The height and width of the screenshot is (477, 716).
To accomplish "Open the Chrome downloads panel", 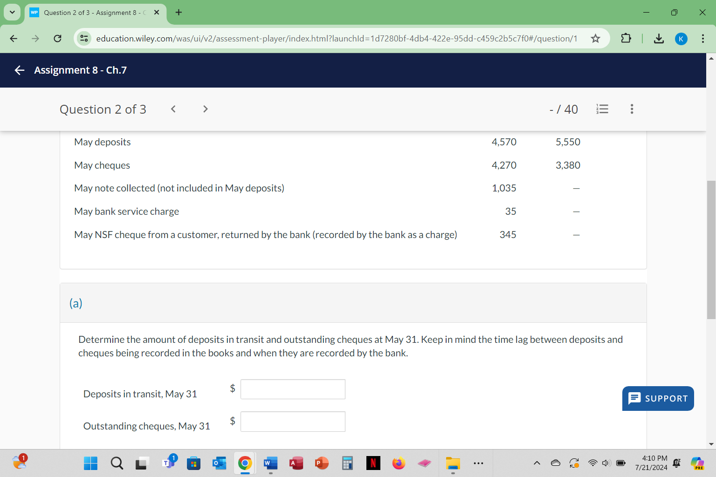I will [659, 39].
